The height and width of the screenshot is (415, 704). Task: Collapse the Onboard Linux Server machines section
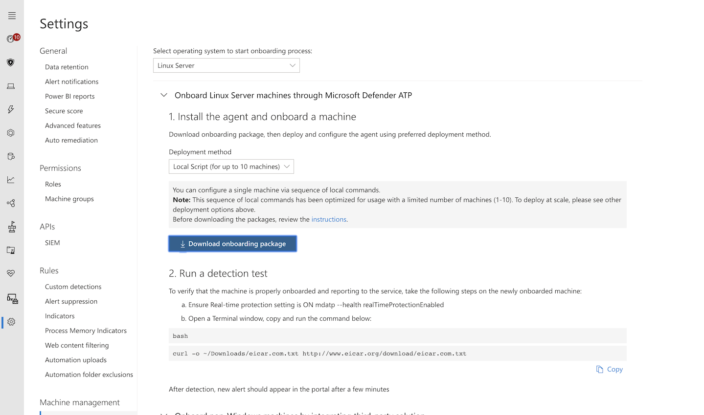[x=164, y=95]
